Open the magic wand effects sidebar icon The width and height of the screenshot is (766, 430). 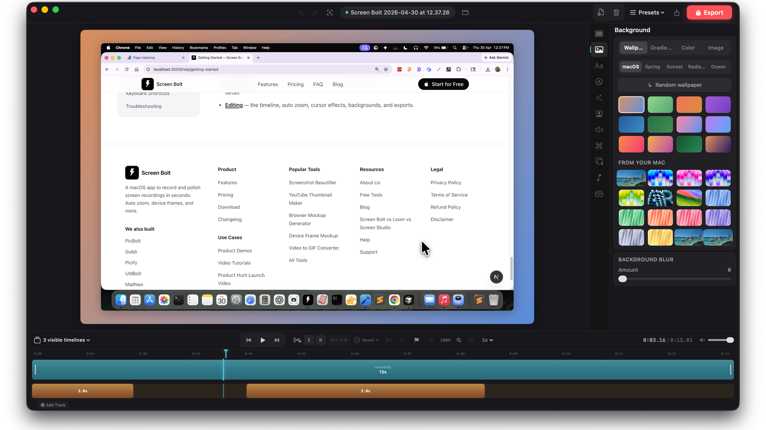(599, 98)
